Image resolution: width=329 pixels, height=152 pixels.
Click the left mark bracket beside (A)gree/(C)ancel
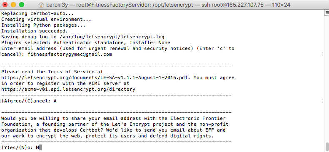1,101
